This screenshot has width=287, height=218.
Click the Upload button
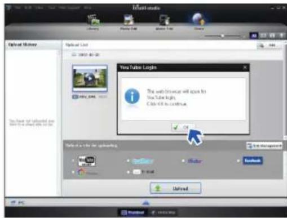(x=175, y=188)
